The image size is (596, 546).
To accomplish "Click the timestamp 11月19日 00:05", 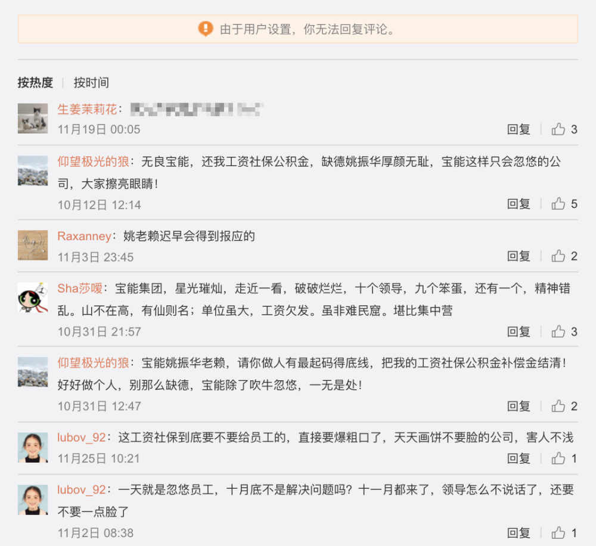I will pos(99,130).
